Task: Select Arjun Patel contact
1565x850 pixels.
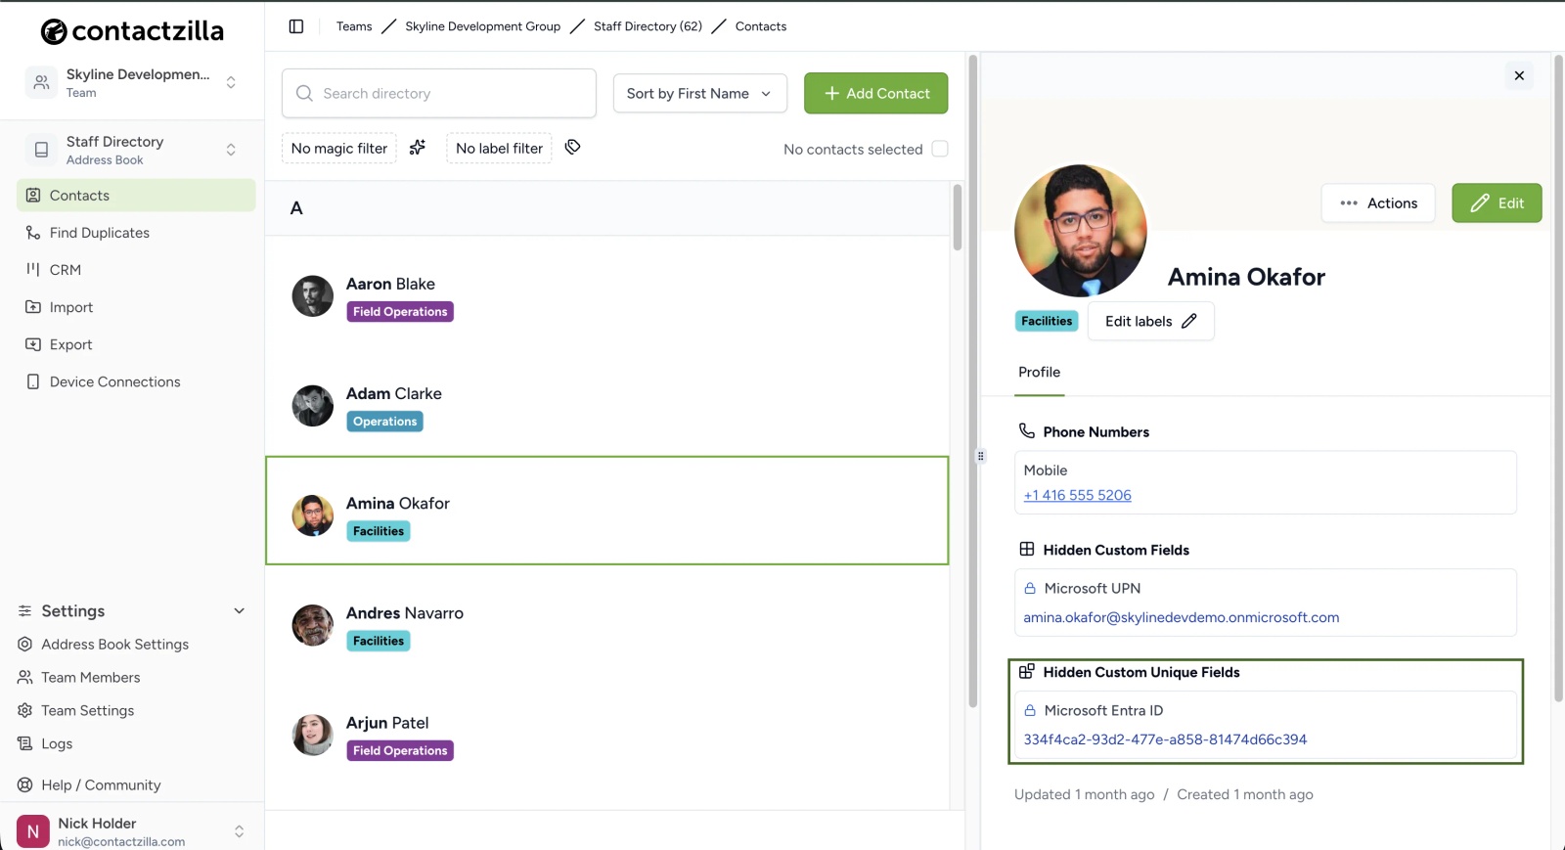Action: 606,736
